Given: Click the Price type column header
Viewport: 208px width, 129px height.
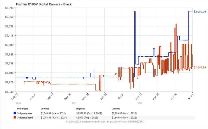Looking at the screenshot, I should pyautogui.click(x=23, y=109).
